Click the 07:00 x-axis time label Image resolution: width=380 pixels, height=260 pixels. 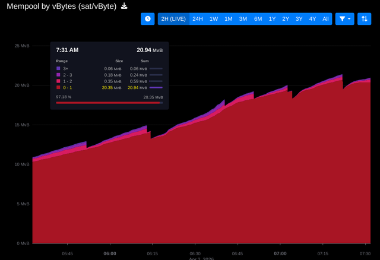pos(280,253)
